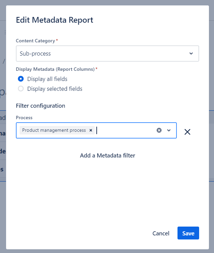The image size is (214, 253).
Task: Click the Product management process tag text
Action: 54,130
